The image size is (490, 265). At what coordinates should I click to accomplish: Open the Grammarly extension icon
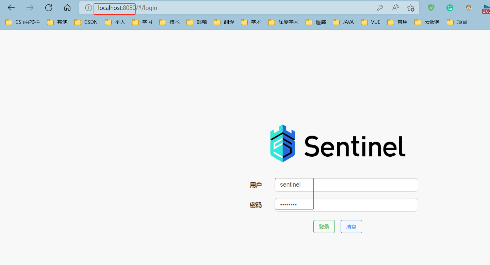(x=450, y=8)
